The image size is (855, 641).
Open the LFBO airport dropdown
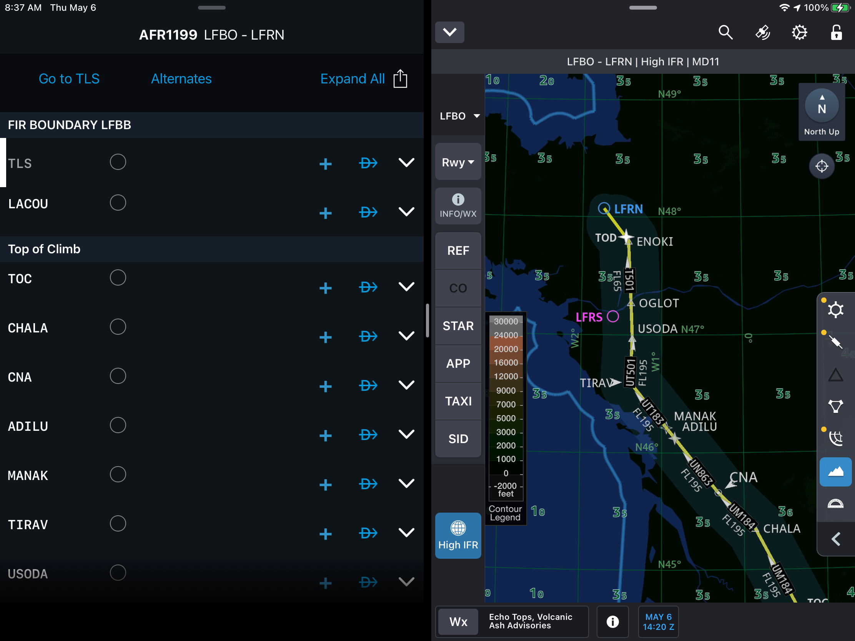459,116
